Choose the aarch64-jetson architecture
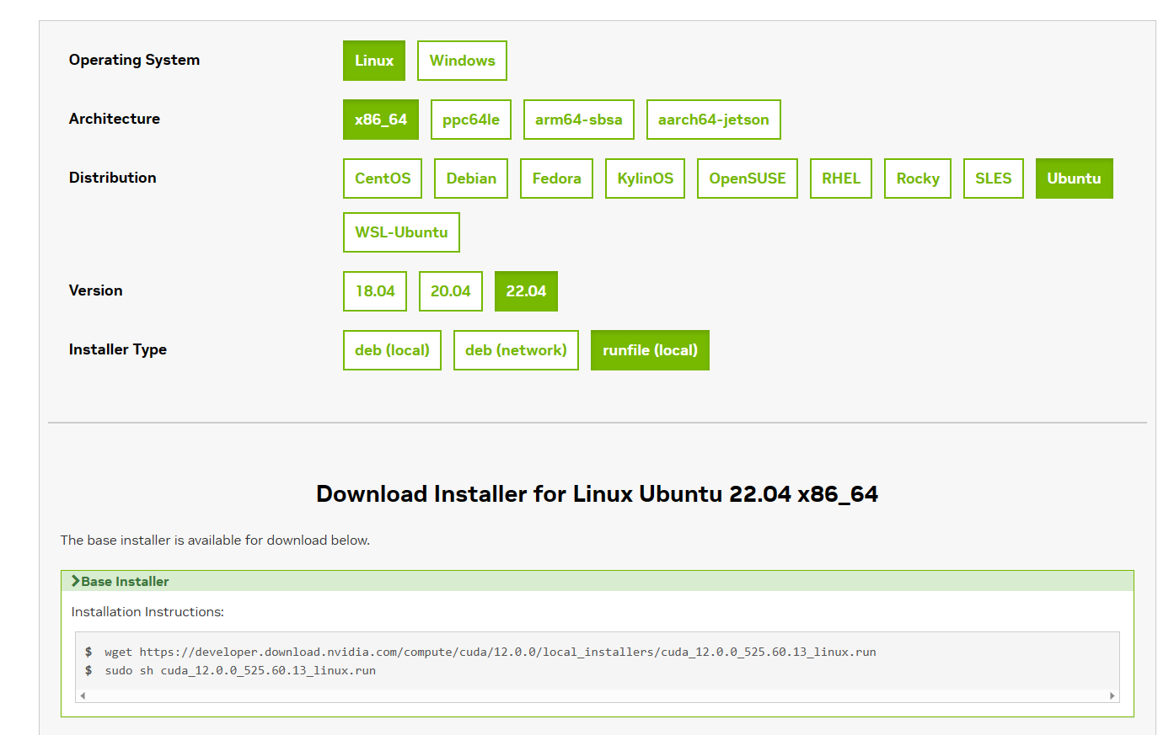 click(714, 120)
